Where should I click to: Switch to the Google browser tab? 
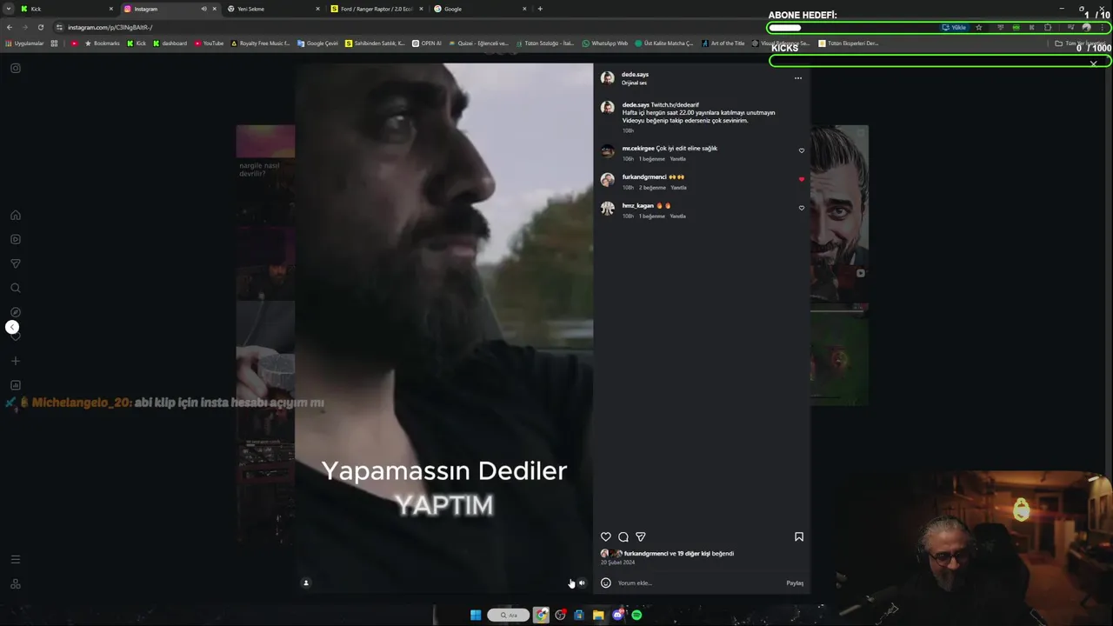tap(481, 9)
